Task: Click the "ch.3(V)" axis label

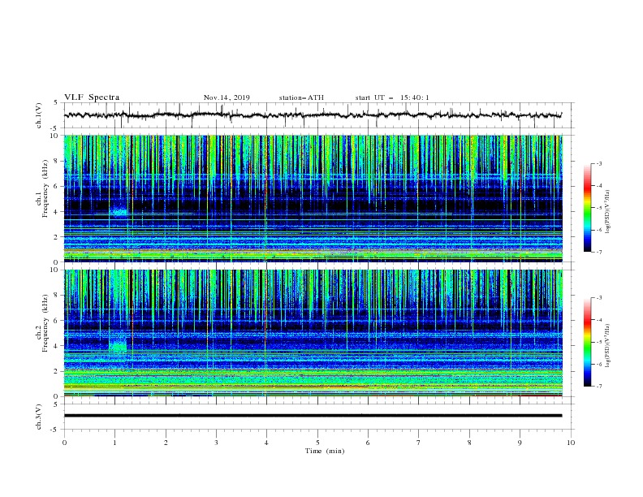Action: point(39,417)
